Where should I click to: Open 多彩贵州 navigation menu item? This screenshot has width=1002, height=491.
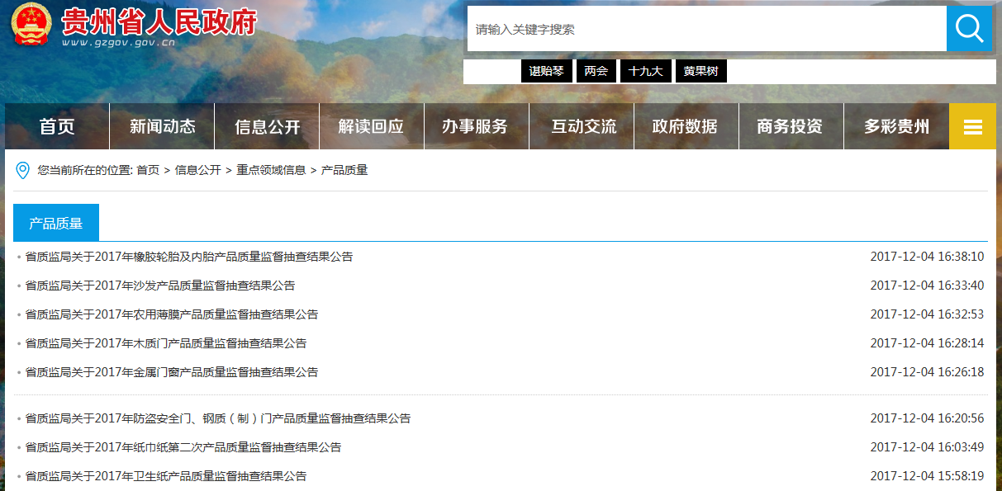click(x=896, y=126)
